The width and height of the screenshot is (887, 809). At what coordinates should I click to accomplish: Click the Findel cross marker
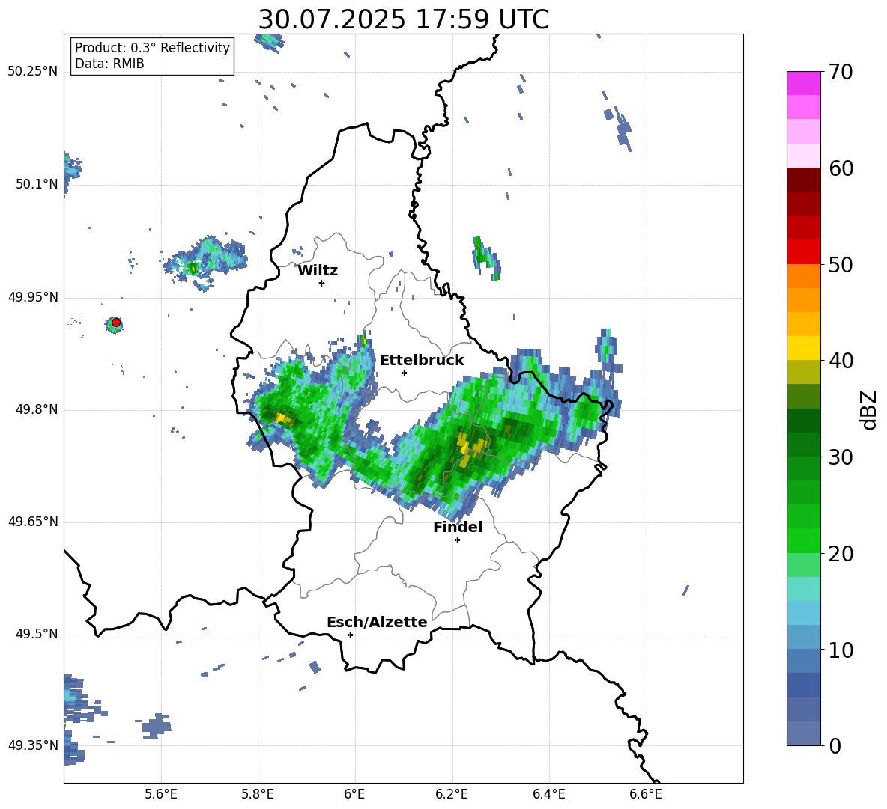click(457, 540)
